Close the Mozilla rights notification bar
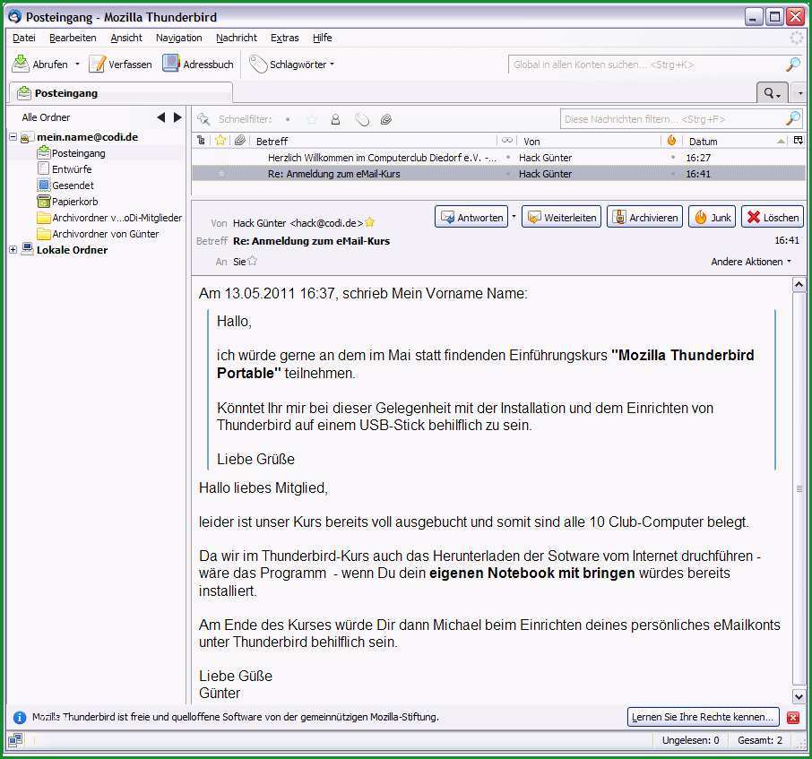This screenshot has width=812, height=759. 793,718
